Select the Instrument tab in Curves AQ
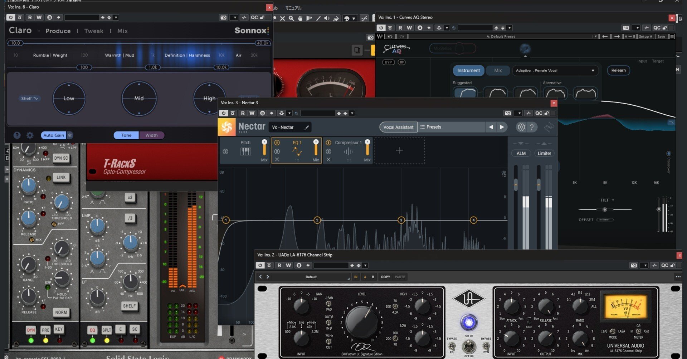The image size is (687, 359). click(468, 70)
